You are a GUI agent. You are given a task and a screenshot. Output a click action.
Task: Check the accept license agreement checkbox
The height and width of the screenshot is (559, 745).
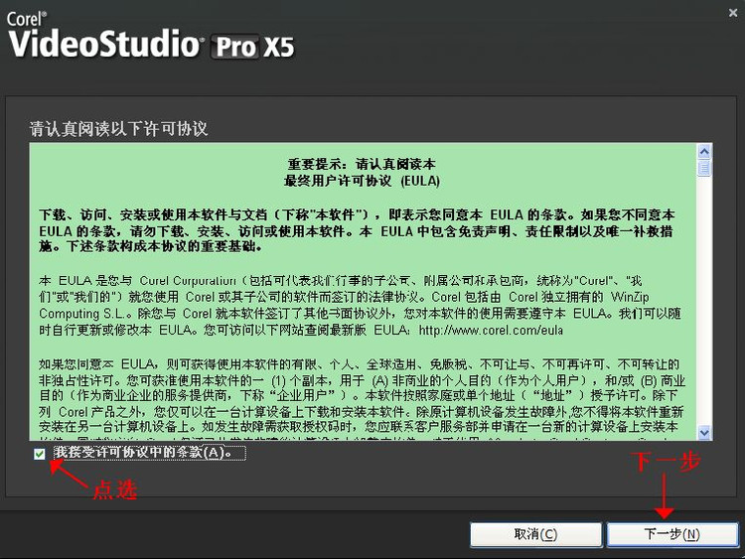click(40, 454)
